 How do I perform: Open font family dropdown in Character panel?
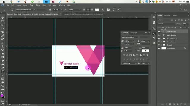pyautogui.click(x=137, y=37)
